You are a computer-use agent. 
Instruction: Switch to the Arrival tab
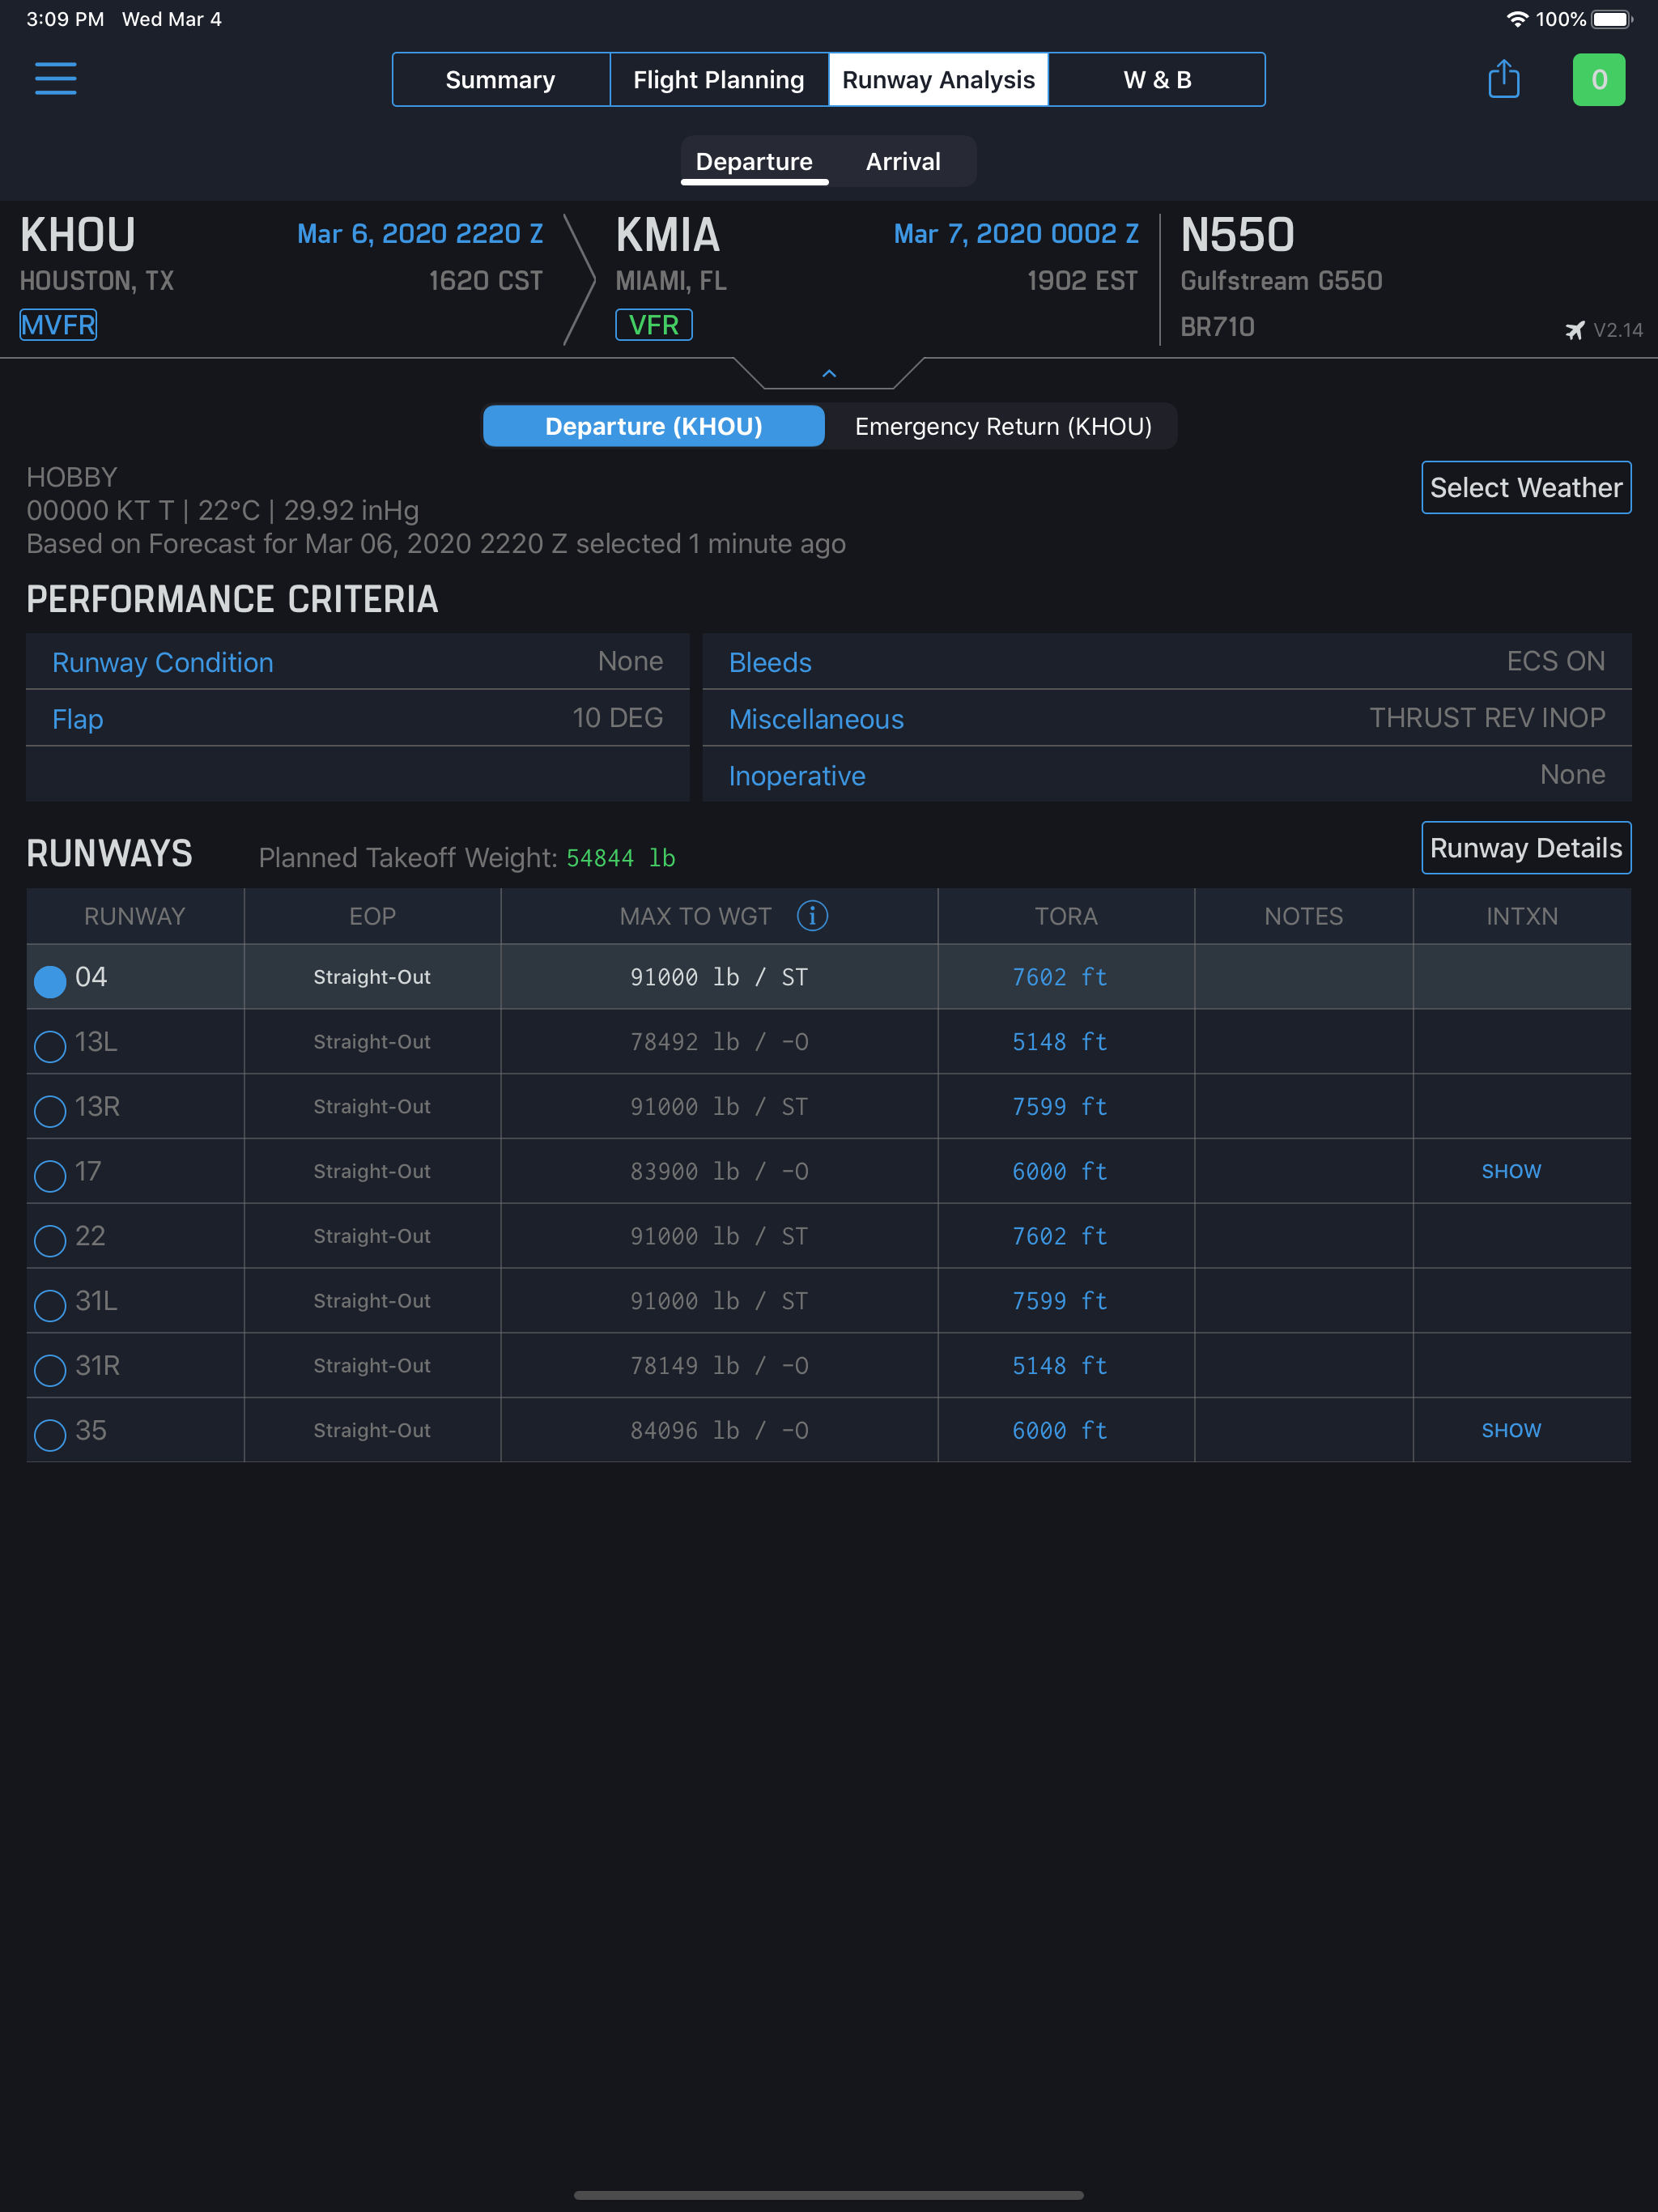(902, 161)
